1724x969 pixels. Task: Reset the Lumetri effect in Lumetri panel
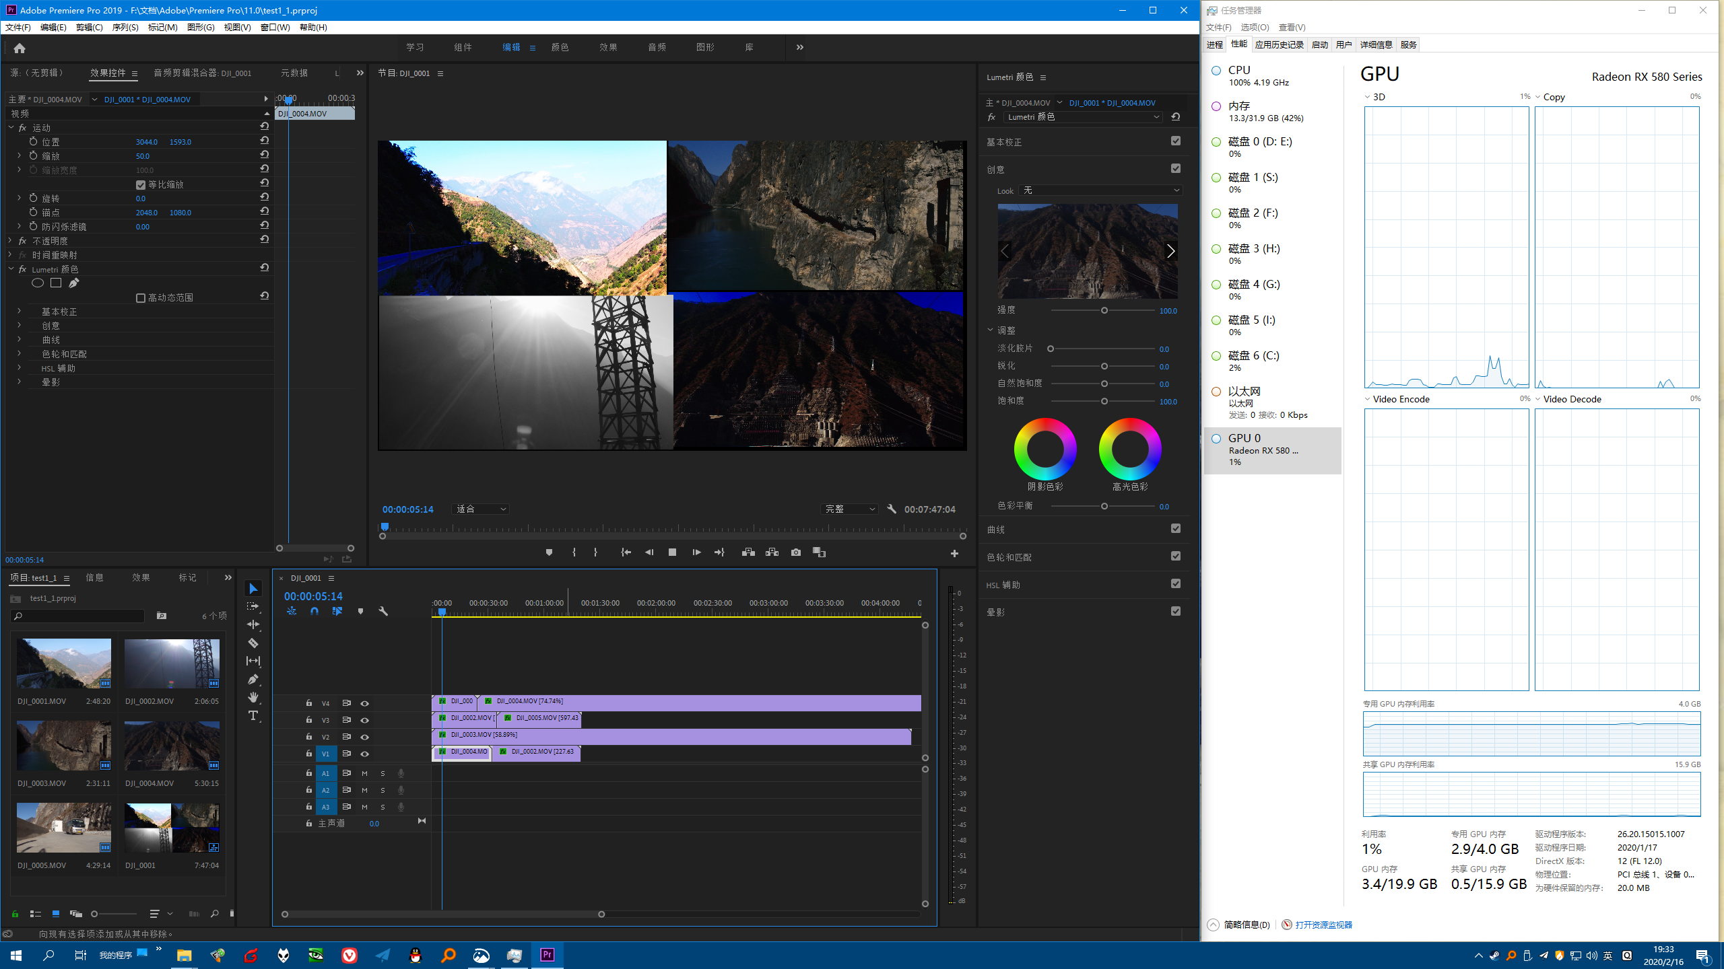tap(1176, 117)
